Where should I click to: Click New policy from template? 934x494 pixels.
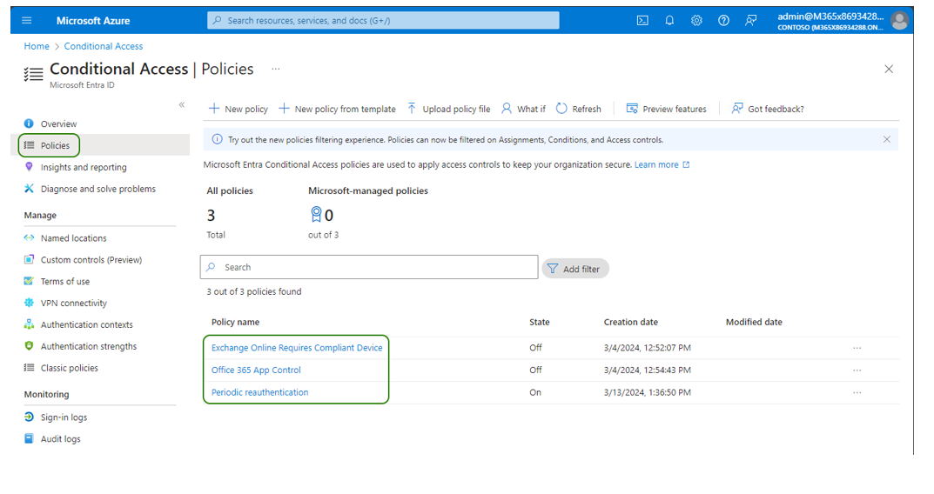coord(337,109)
